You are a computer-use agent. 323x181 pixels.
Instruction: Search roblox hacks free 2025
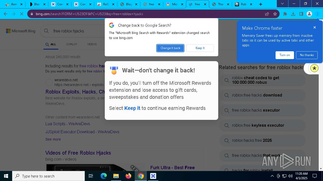point(262,141)
